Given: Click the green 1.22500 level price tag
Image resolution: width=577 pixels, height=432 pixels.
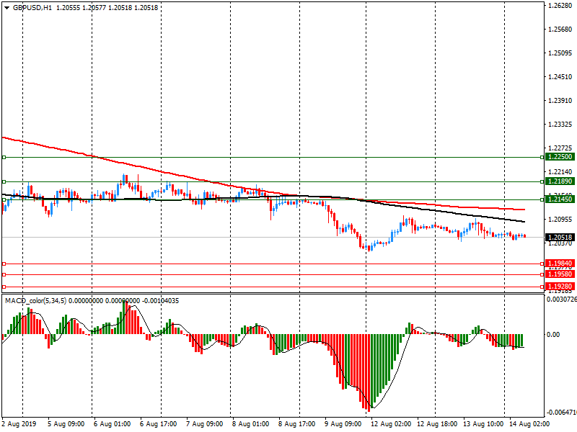Looking at the screenshot, I should click(x=560, y=157).
